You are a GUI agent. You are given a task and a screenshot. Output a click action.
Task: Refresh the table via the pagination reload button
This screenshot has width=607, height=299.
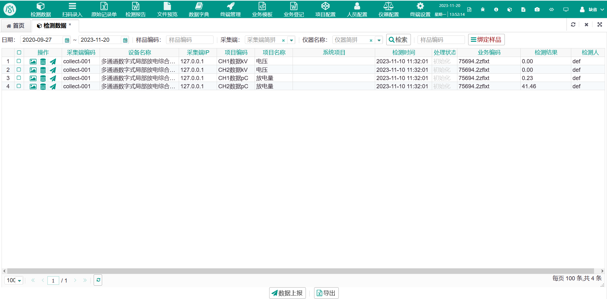point(98,280)
